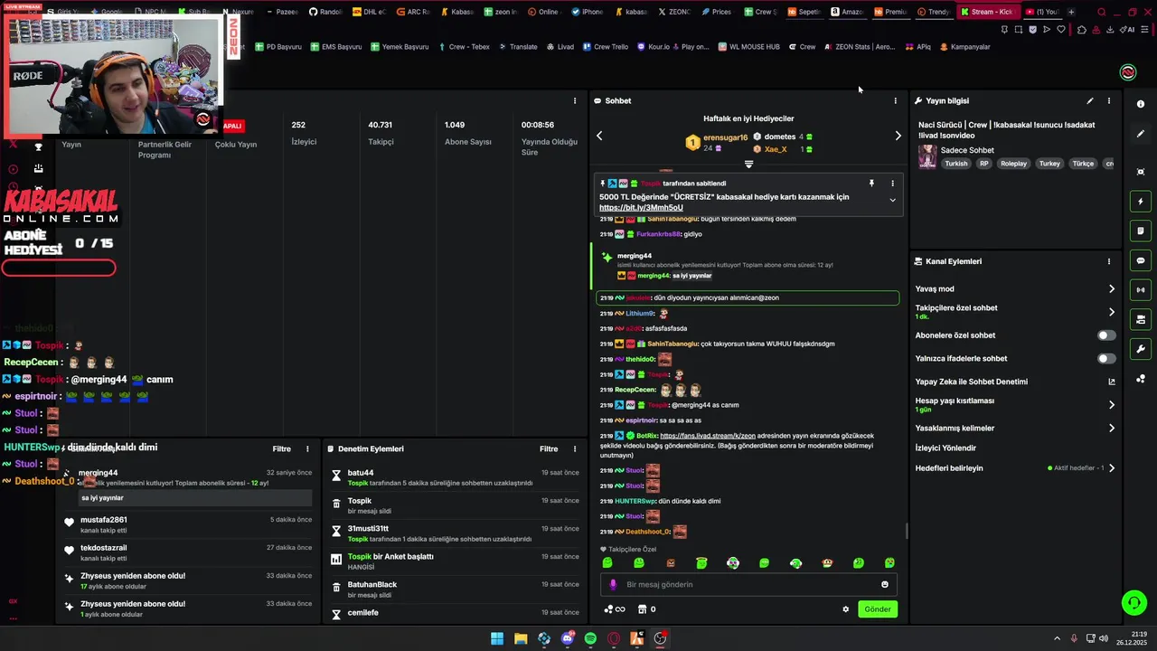Viewport: 1157px width, 651px height.
Task: Collapse the weekly top gifters bar
Action: click(748, 165)
